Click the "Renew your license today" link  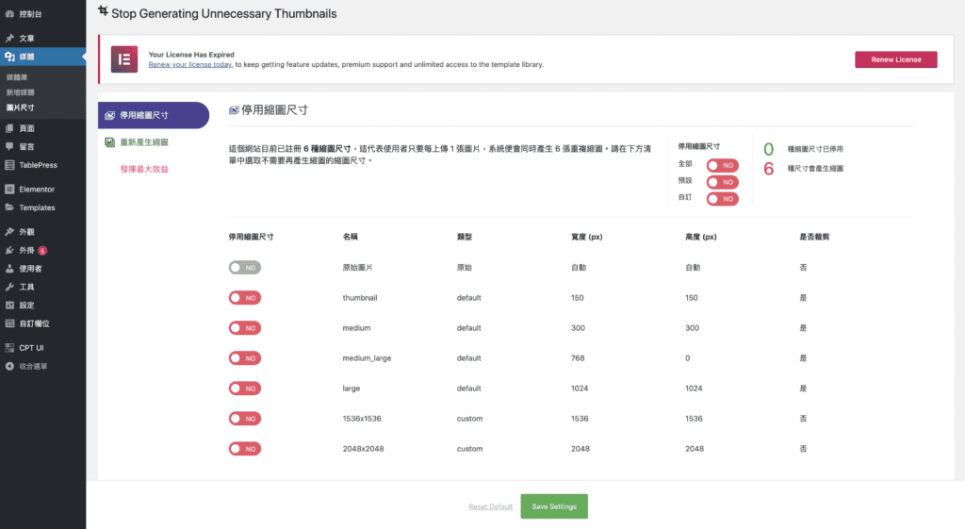tap(189, 65)
